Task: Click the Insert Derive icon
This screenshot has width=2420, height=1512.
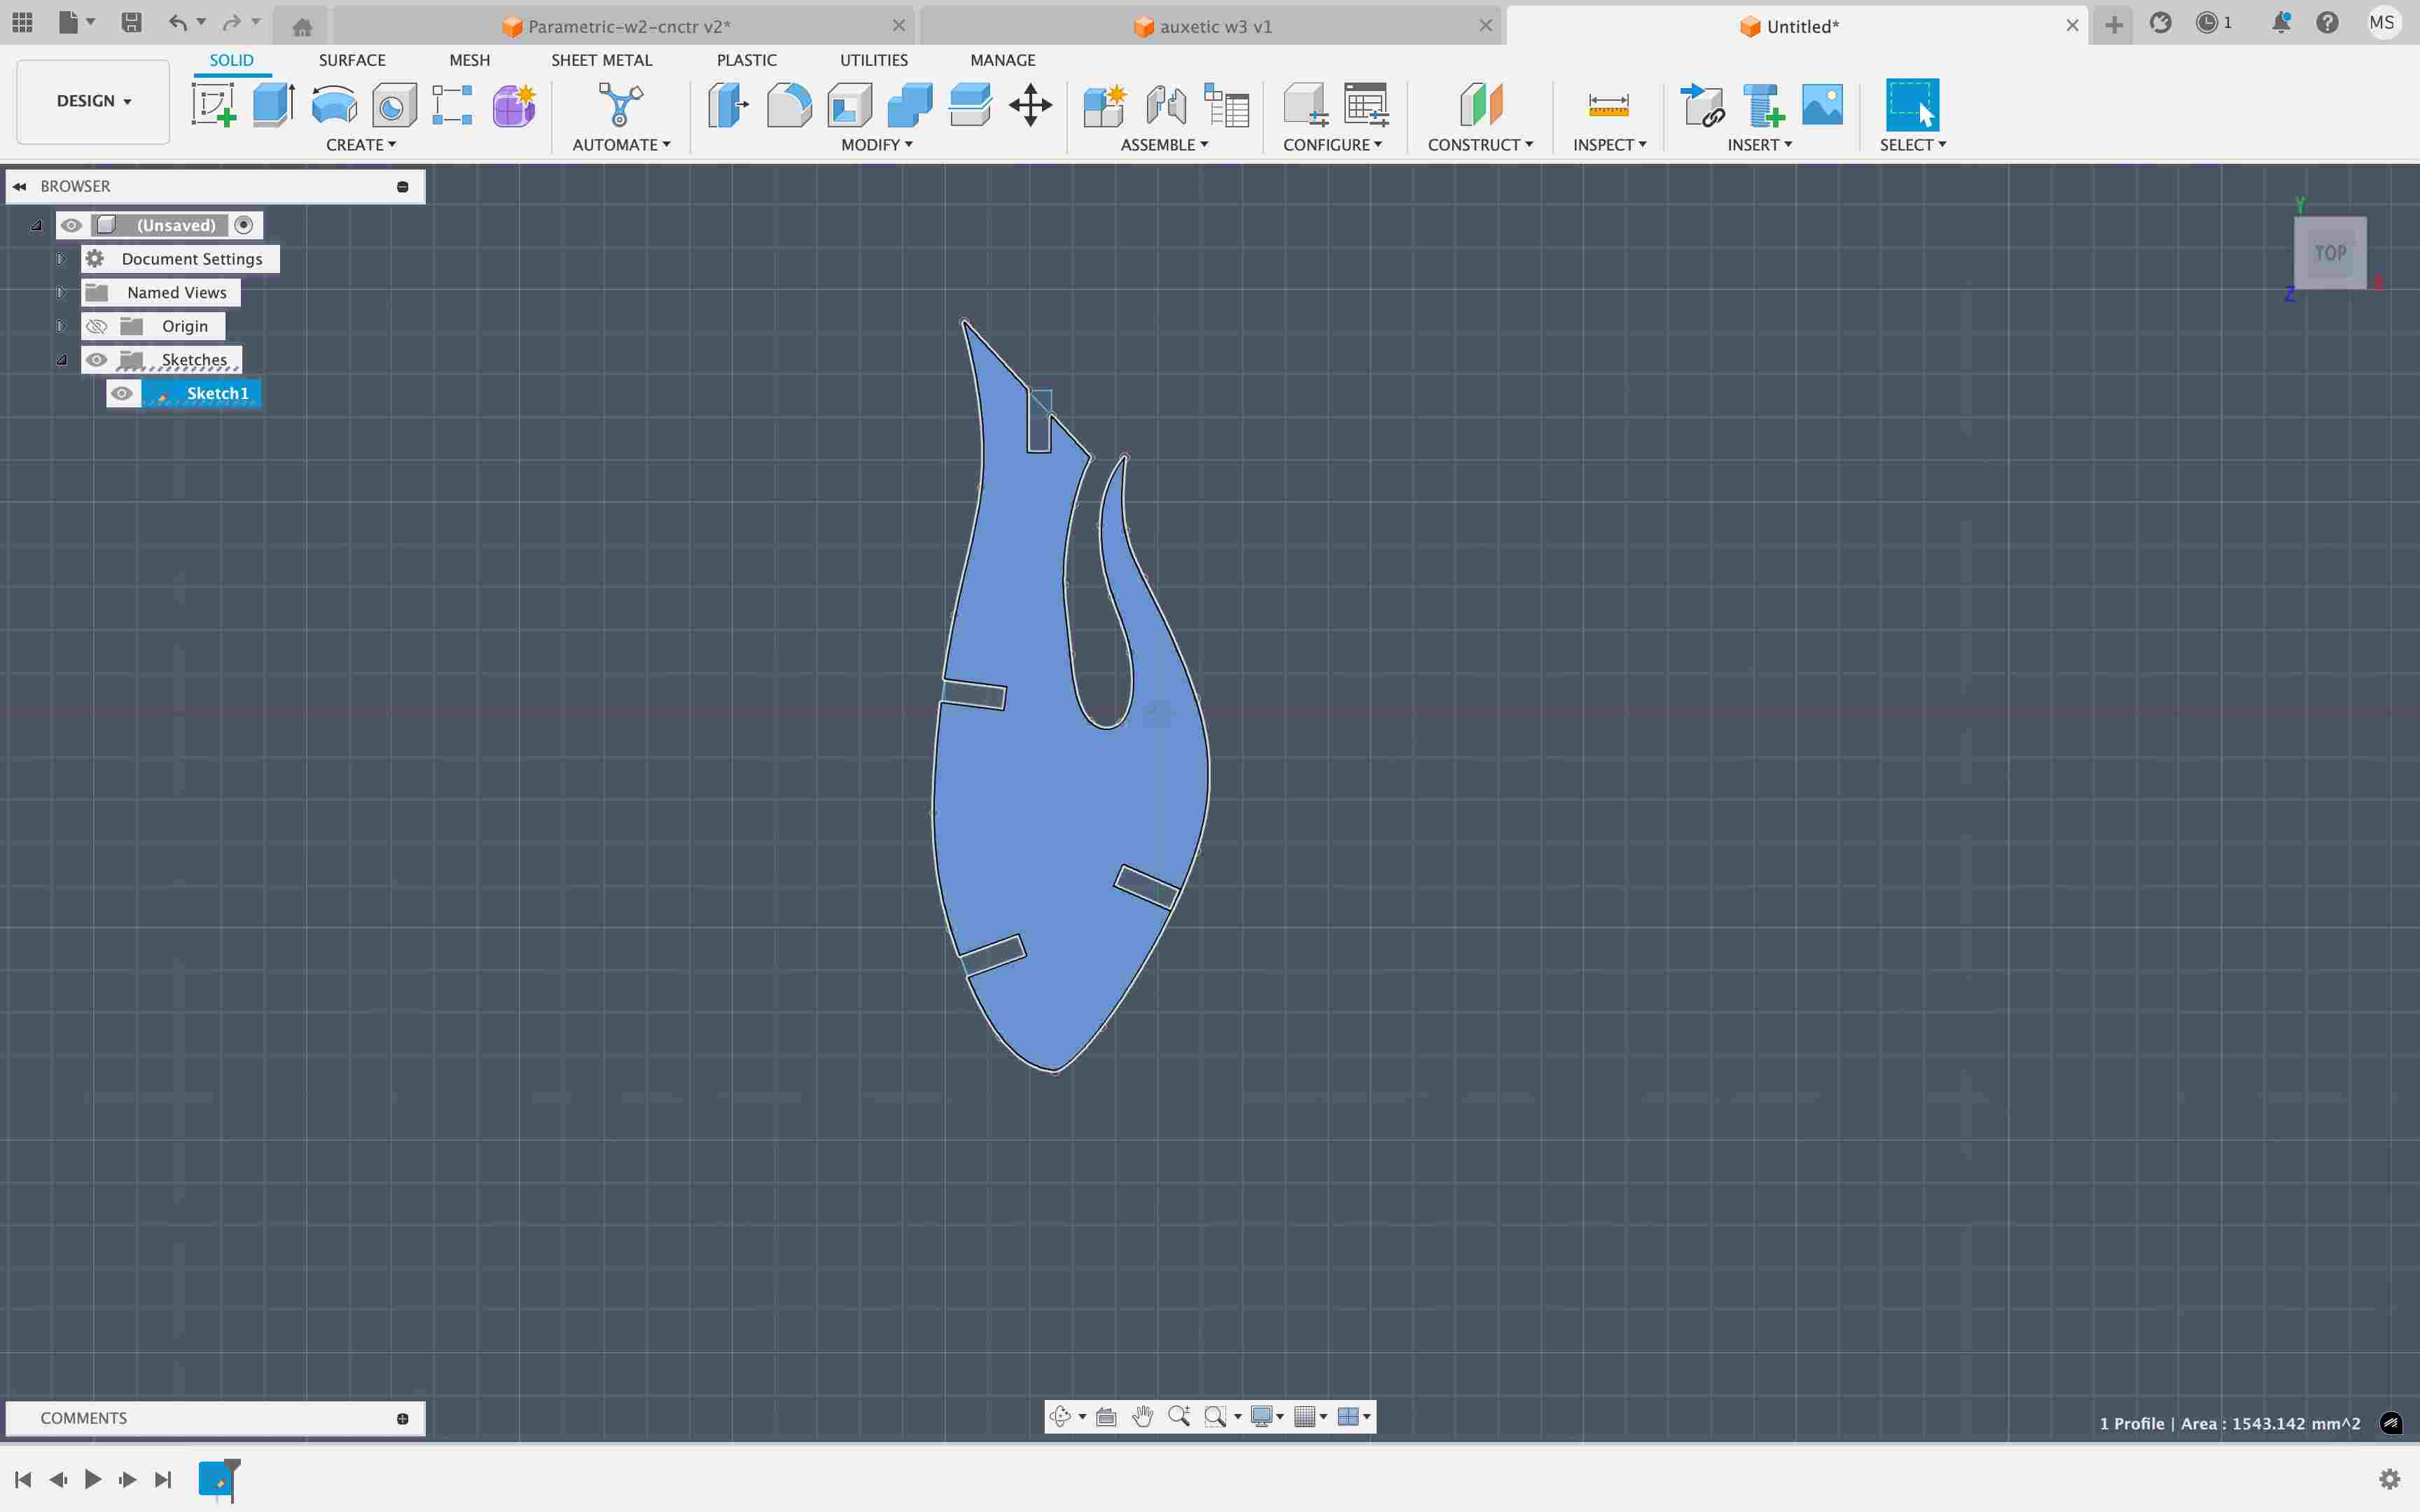Action: pos(1702,105)
